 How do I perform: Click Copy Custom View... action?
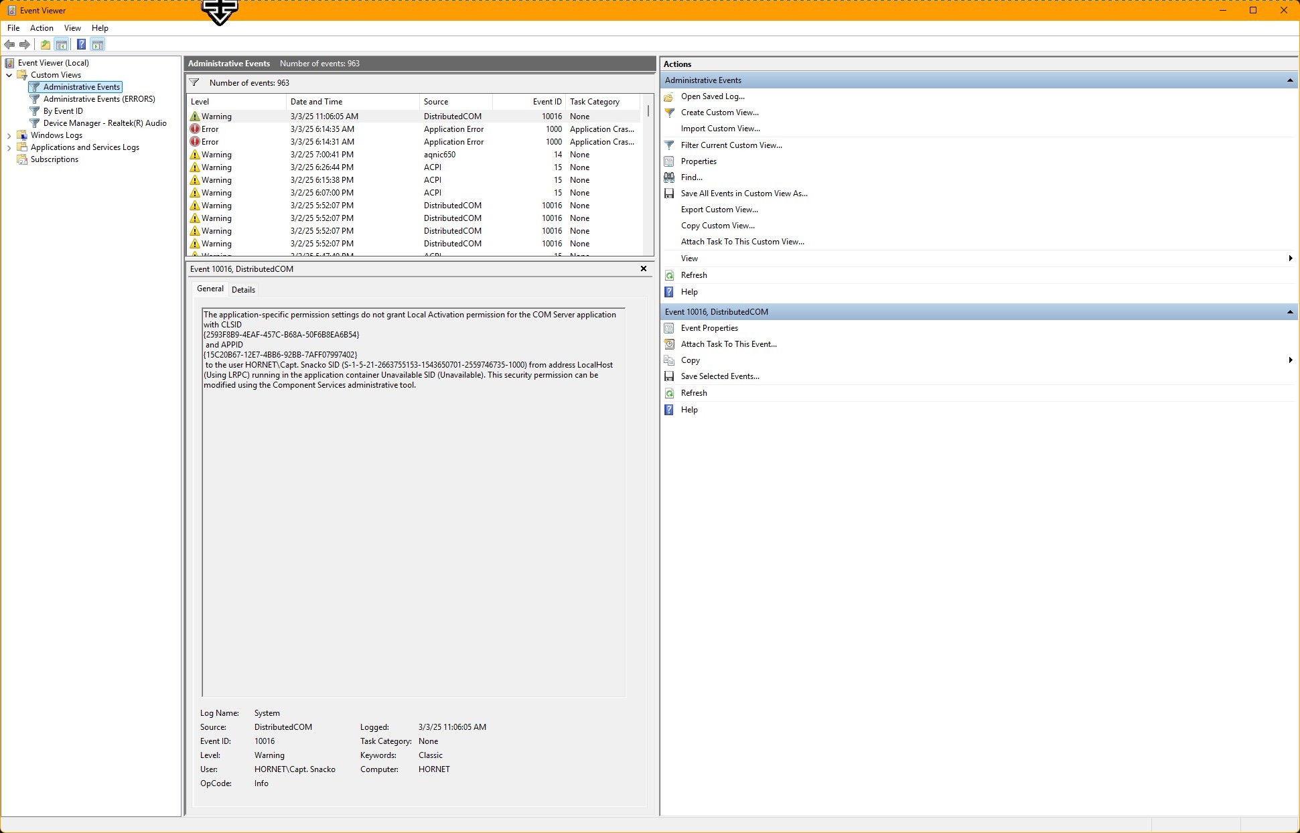[717, 226]
